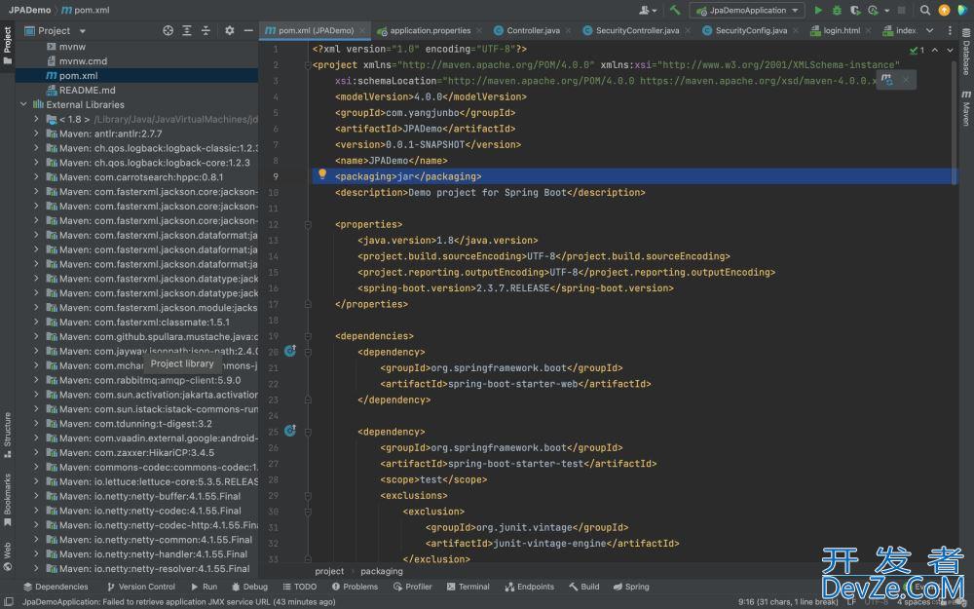This screenshot has width=974, height=609.
Task: Open the Endpoints tool window
Action: pos(530,586)
